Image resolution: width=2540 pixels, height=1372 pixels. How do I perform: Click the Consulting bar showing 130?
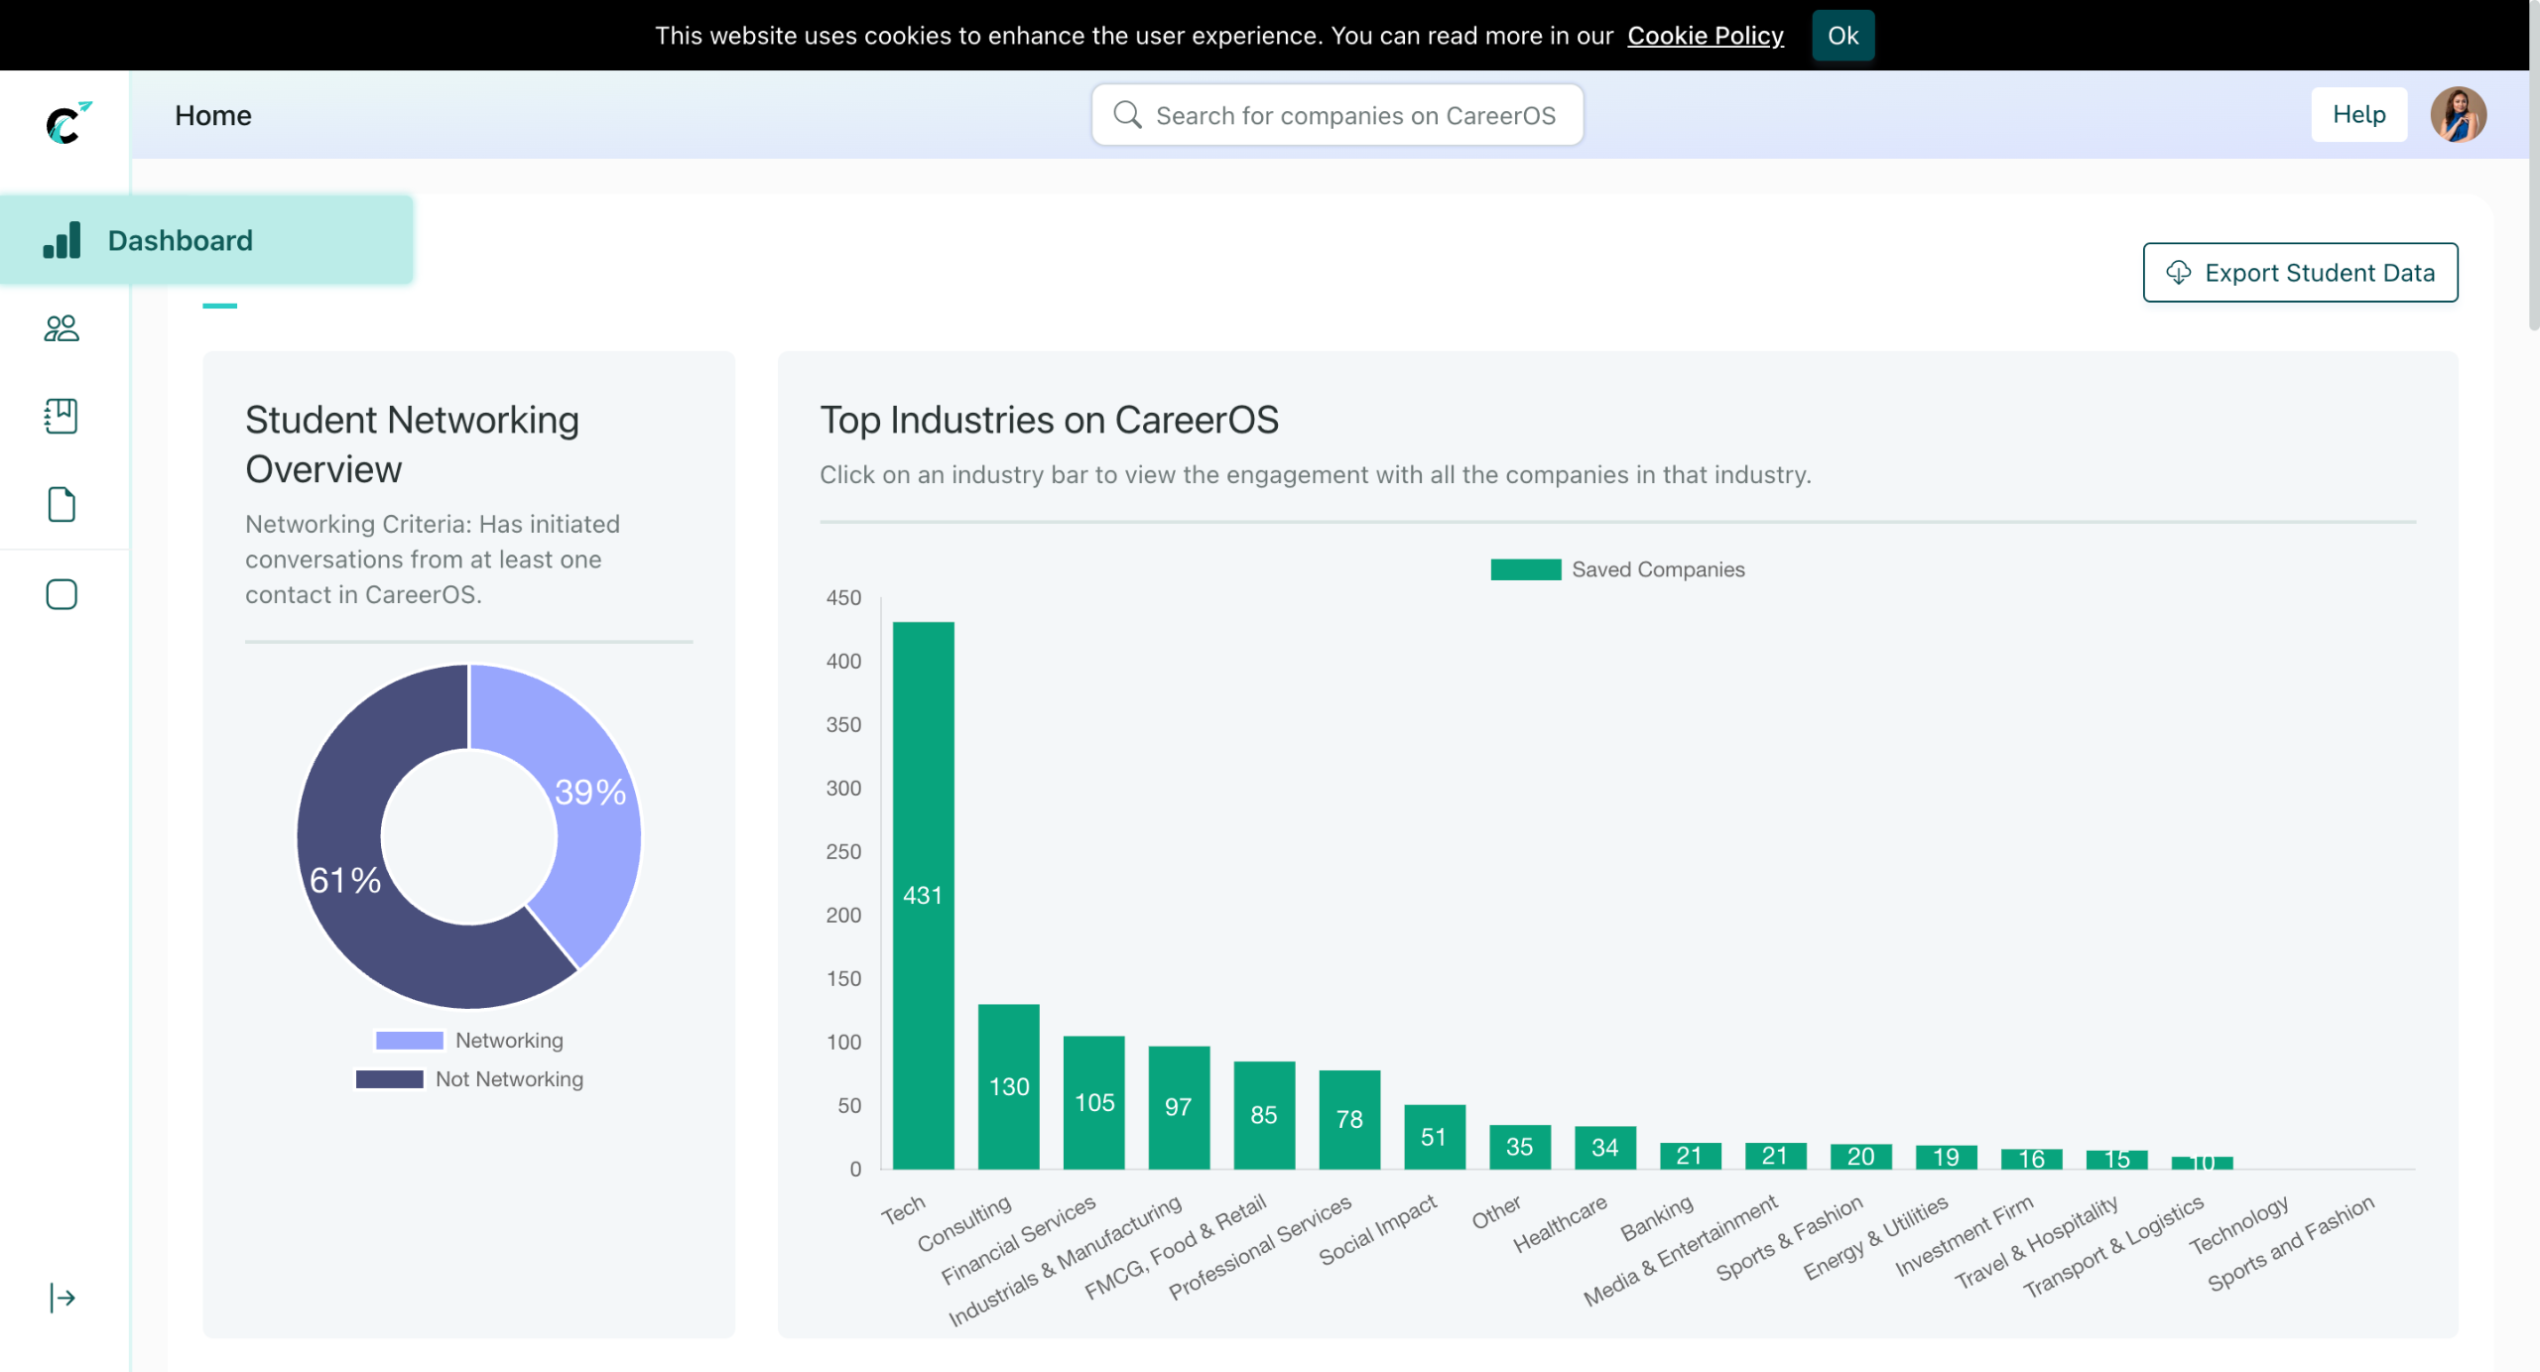pyautogui.click(x=1008, y=1085)
